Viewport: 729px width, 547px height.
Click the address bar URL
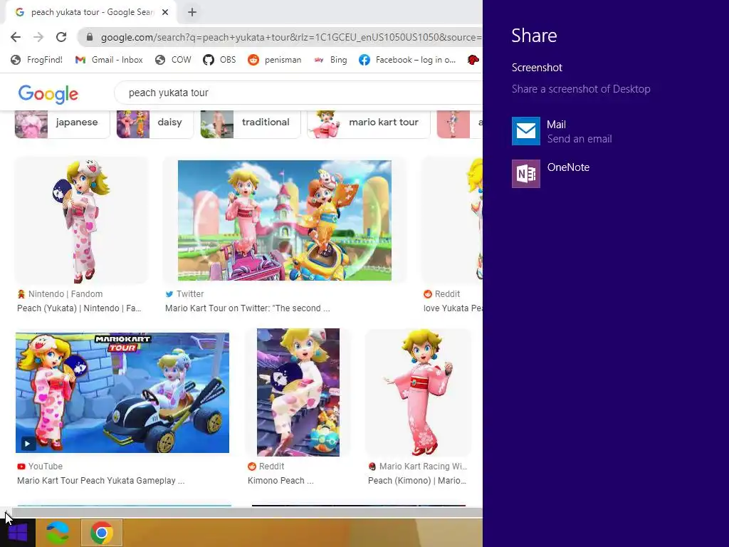(291, 37)
